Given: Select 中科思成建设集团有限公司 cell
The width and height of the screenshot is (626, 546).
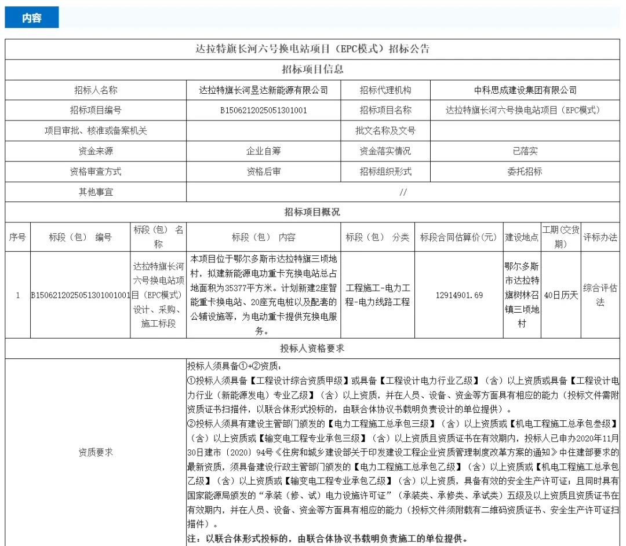Looking at the screenshot, I should click(x=525, y=90).
